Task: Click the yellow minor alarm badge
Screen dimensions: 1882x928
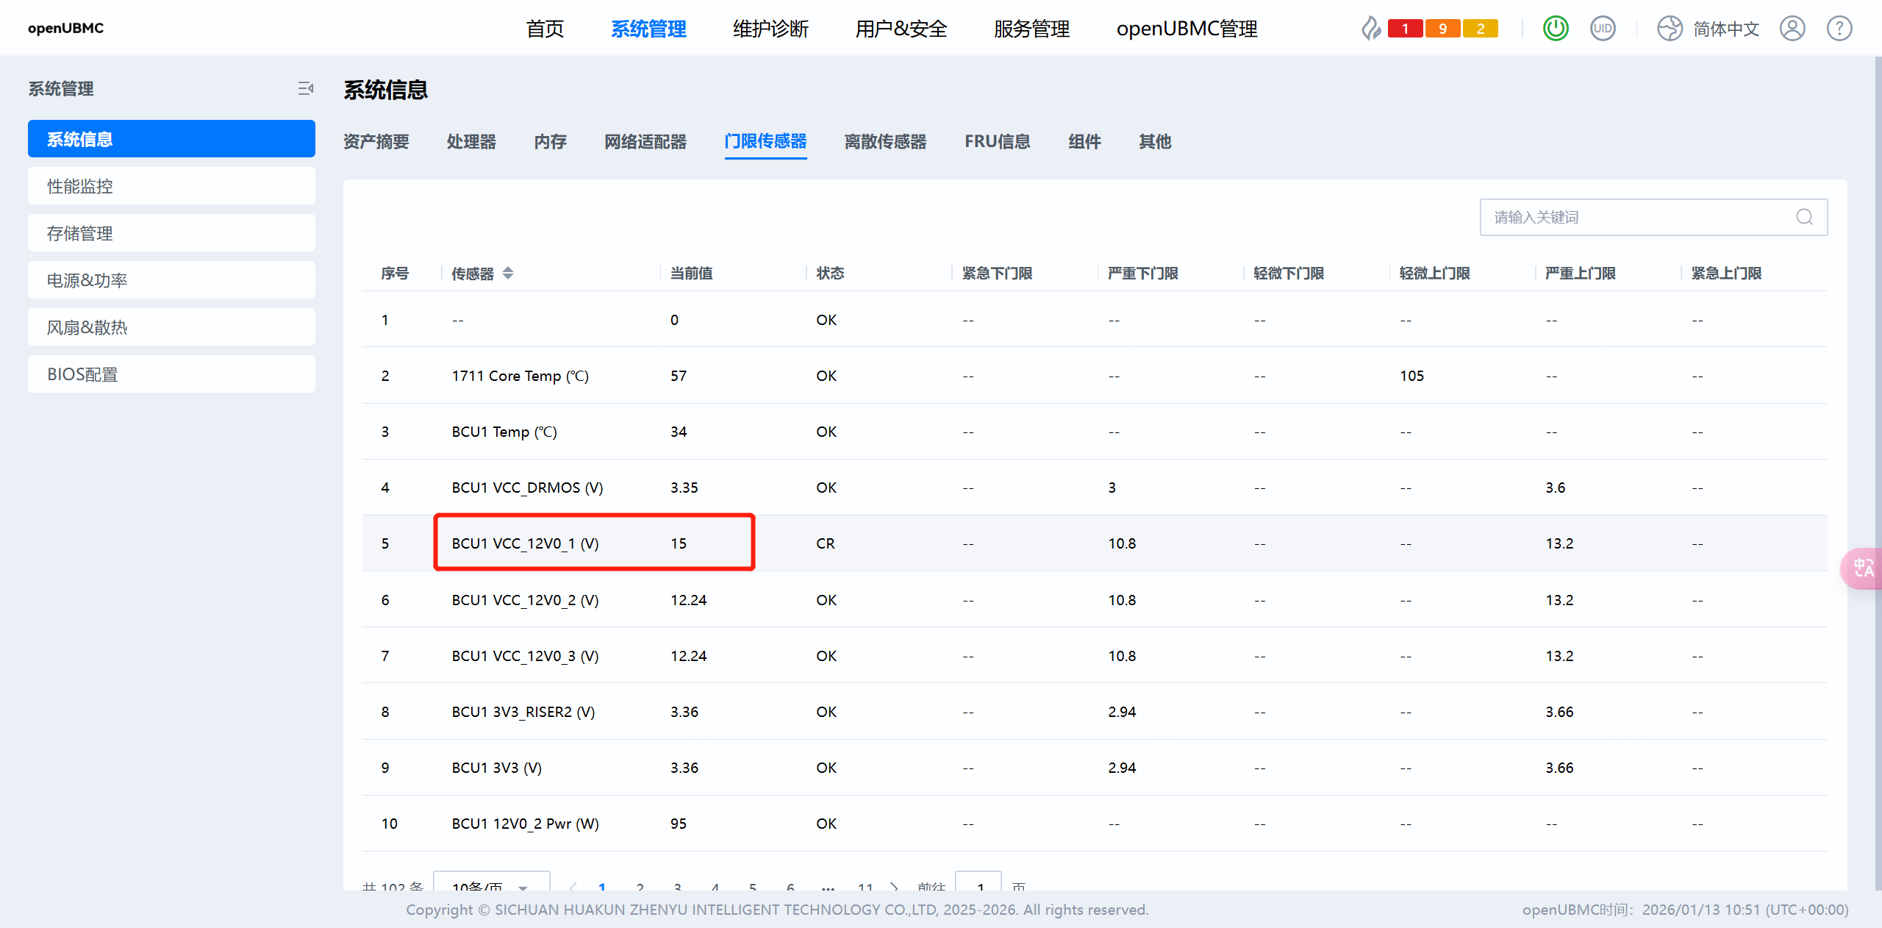Action: [x=1480, y=29]
